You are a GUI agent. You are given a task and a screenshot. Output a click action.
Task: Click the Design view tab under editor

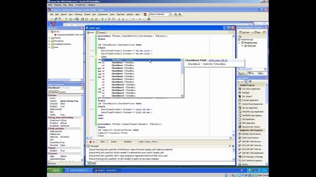coord(148,142)
